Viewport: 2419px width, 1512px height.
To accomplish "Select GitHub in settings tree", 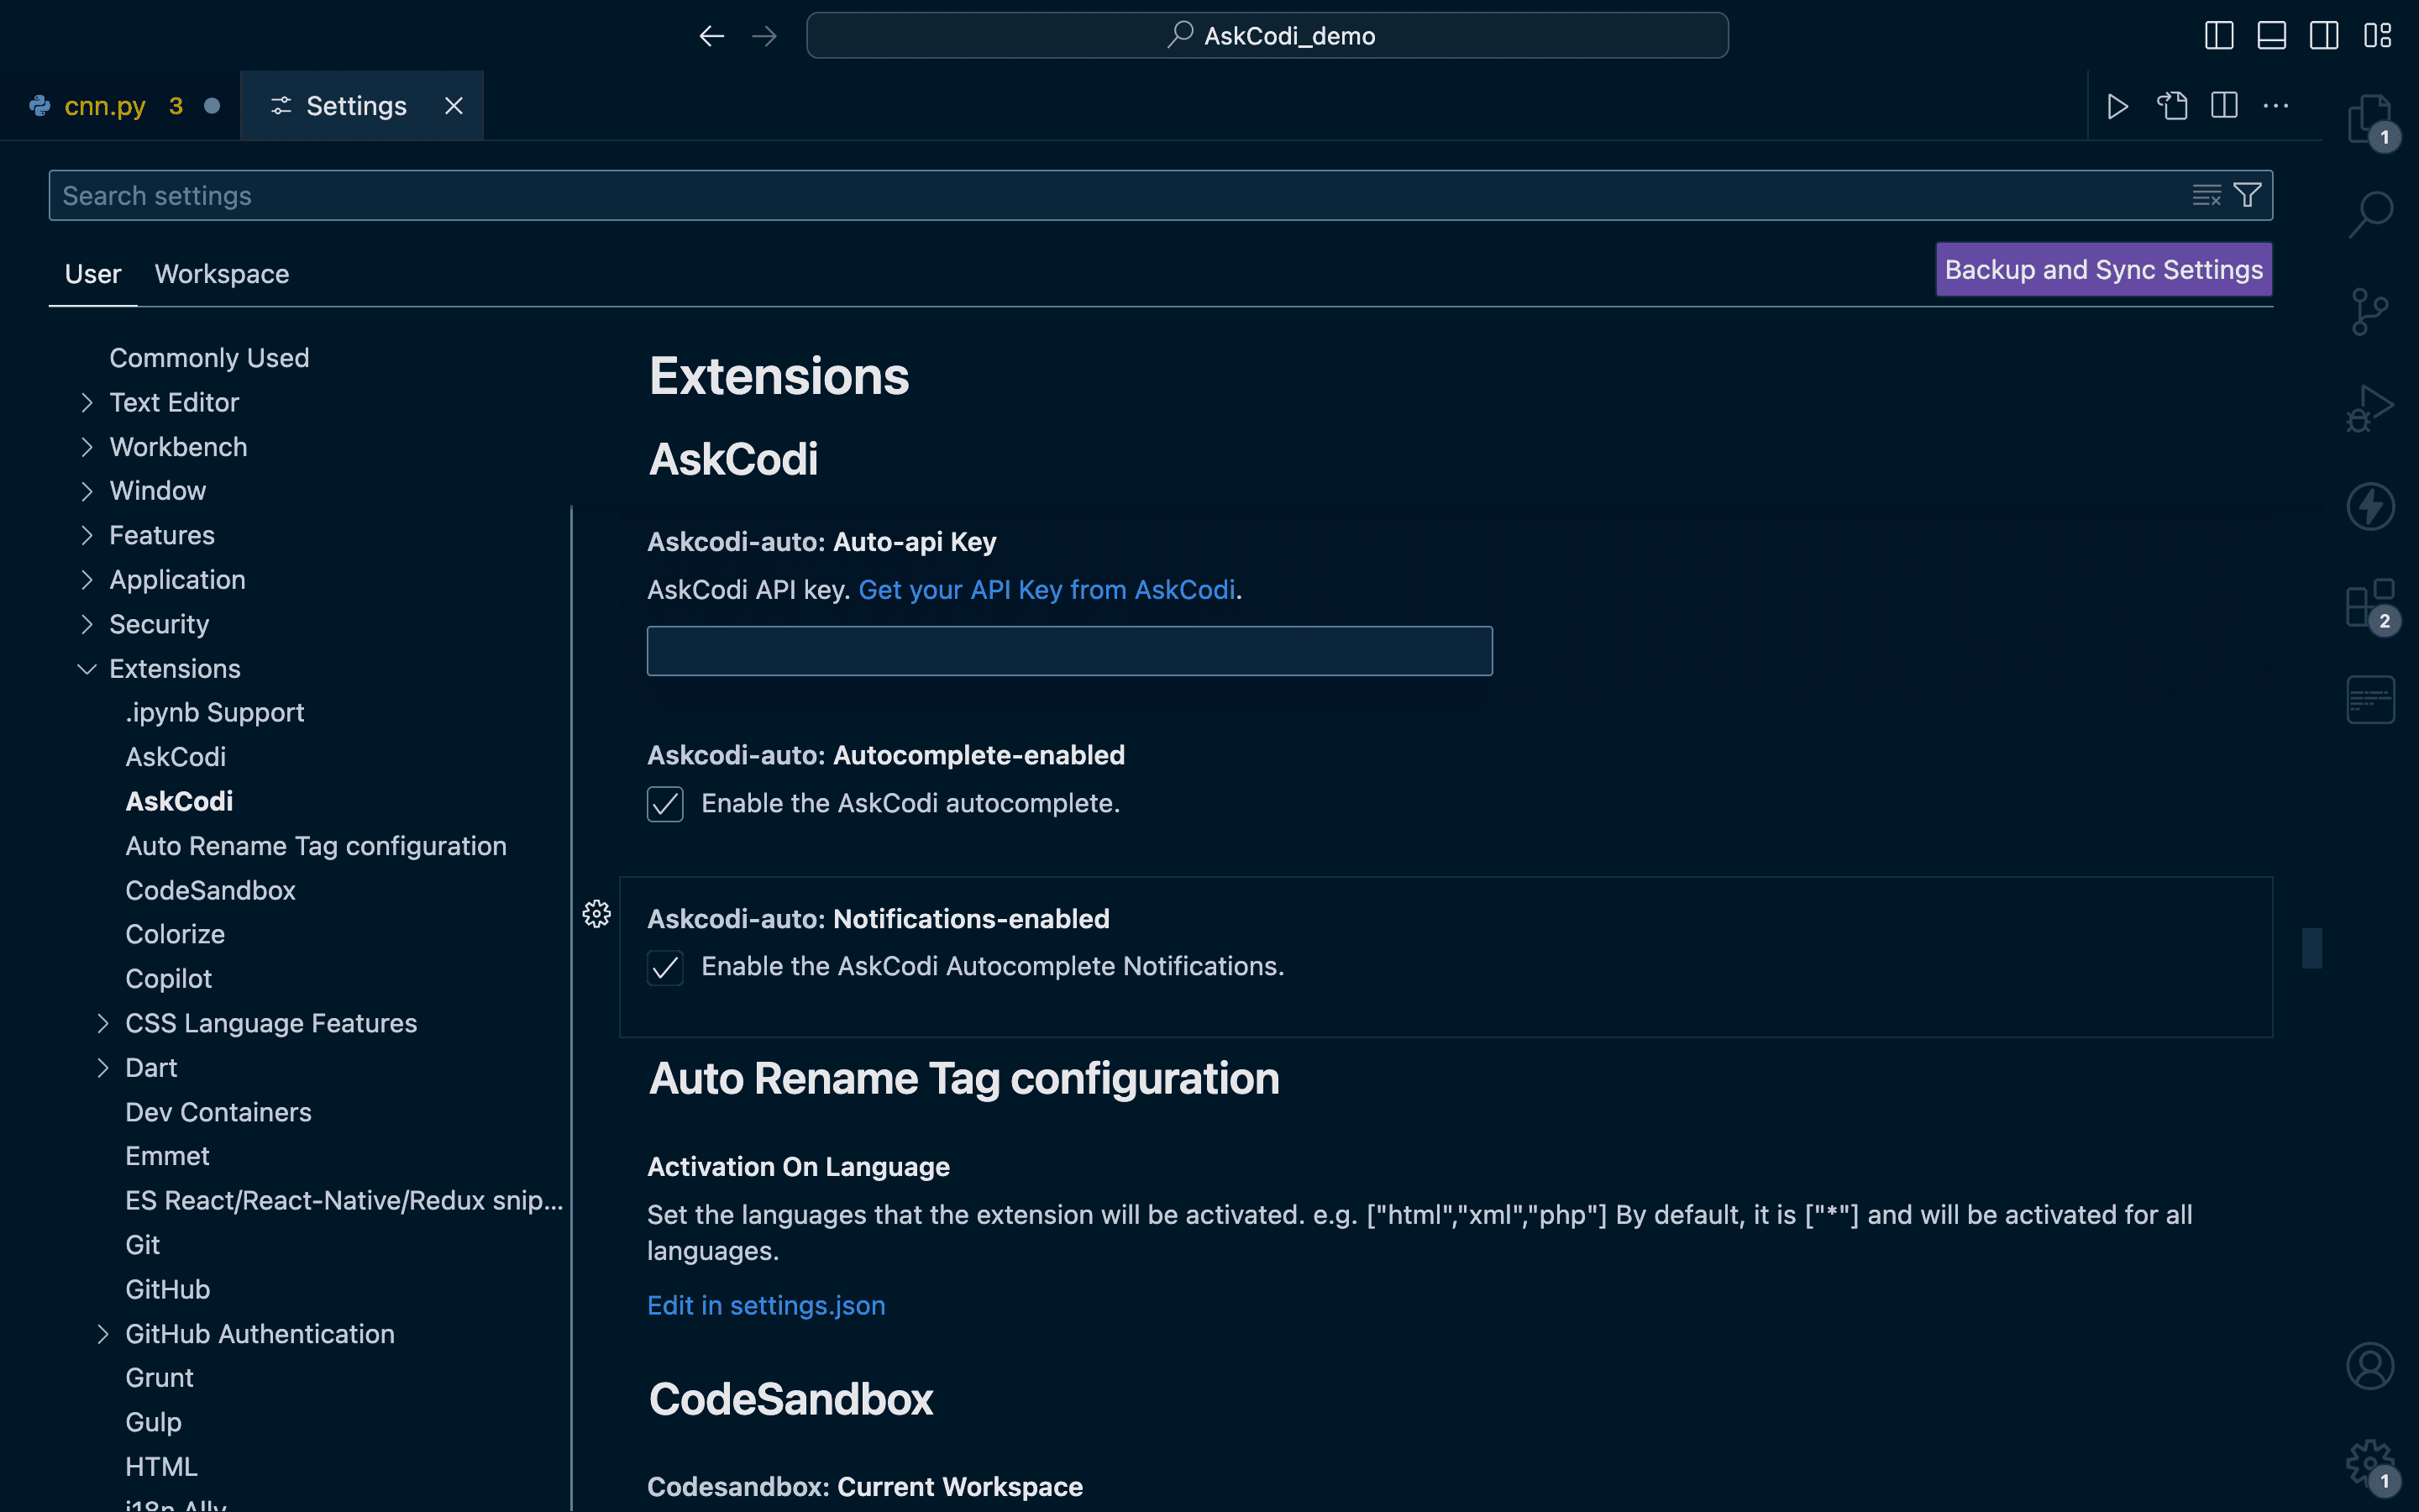I will click(x=167, y=1290).
